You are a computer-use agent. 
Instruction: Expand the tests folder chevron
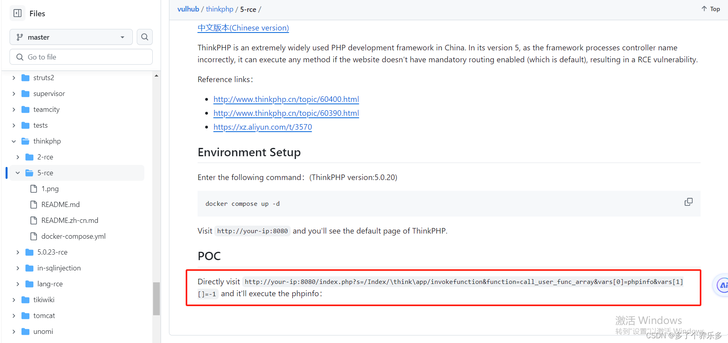pos(14,125)
